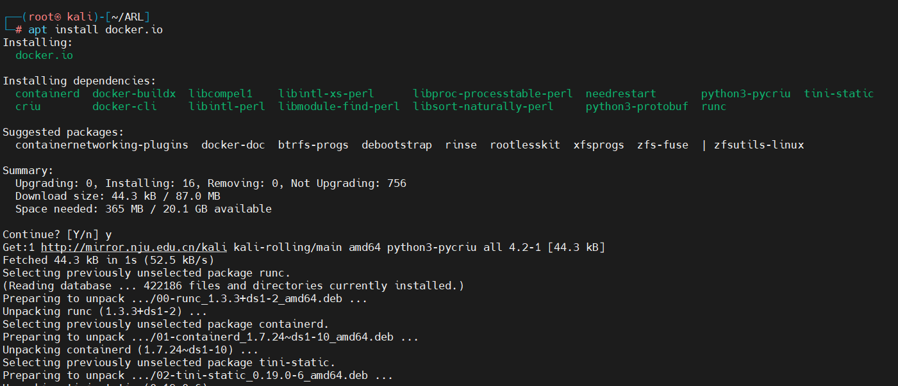Click the tini-static package name
Viewport: 898px width, 386px height.
[839, 94]
